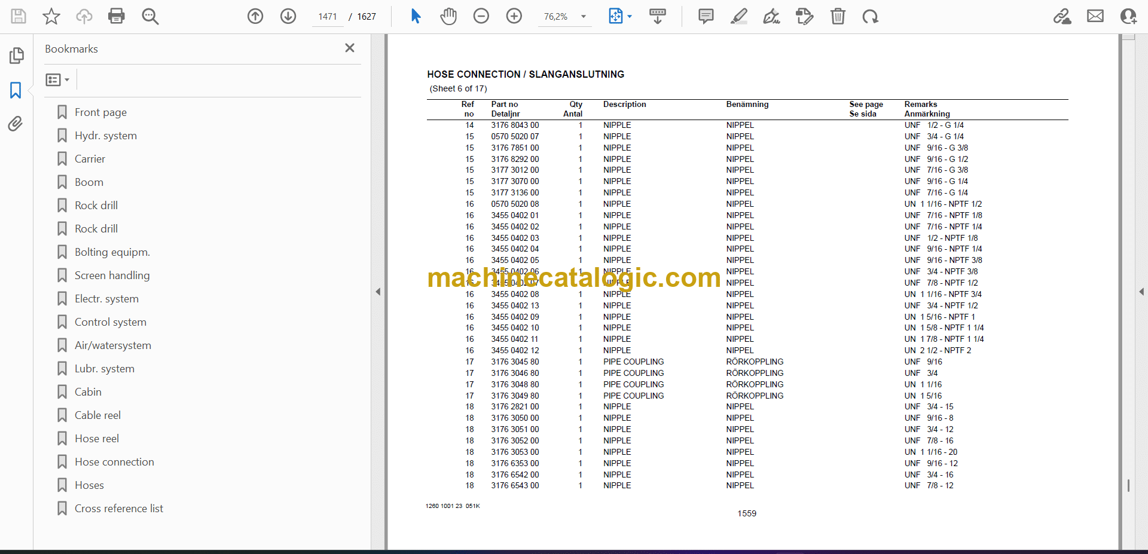Click the stamp tool icon

805,16
